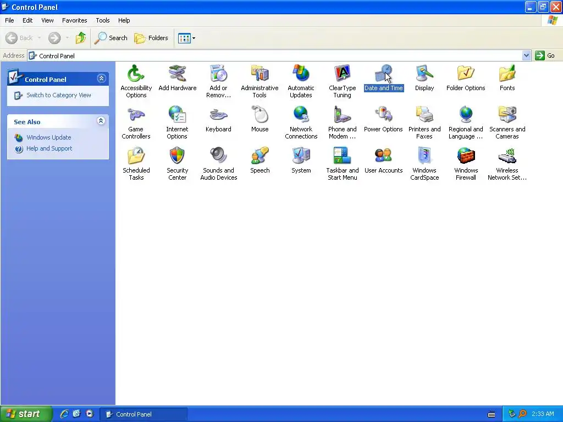Launch Windows Media Player from Quick Launch
Image resolution: width=563 pixels, height=422 pixels.
[90, 414]
